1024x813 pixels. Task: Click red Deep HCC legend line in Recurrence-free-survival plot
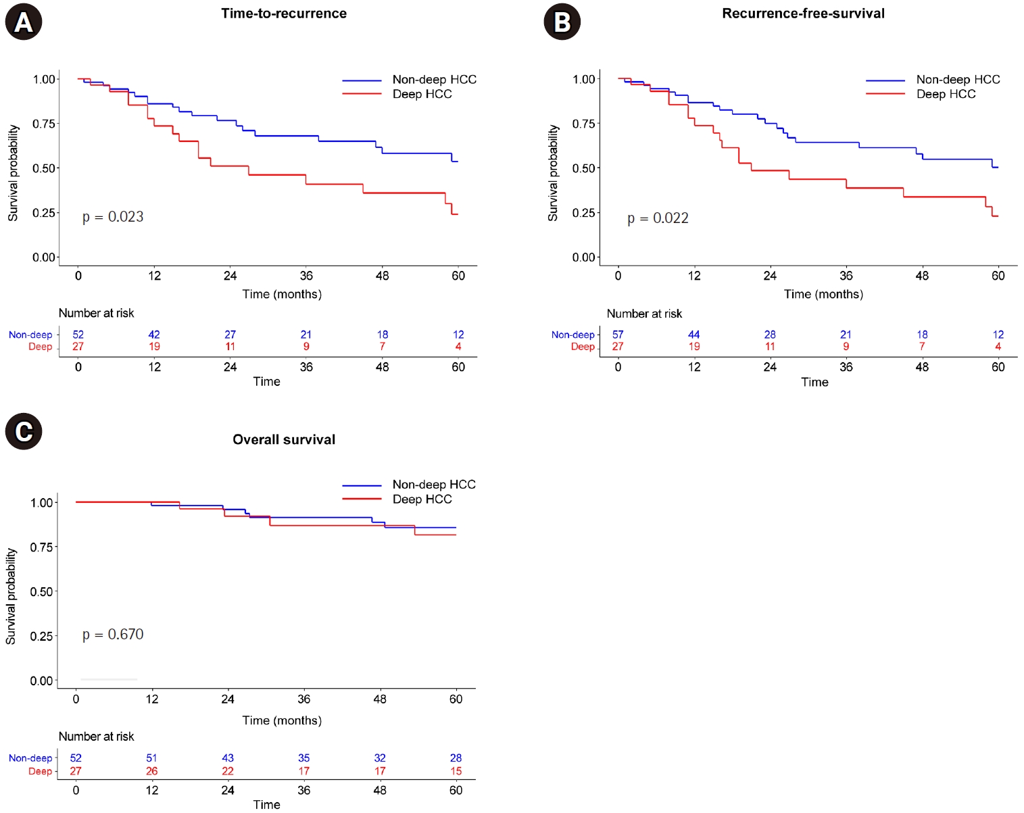(x=885, y=95)
